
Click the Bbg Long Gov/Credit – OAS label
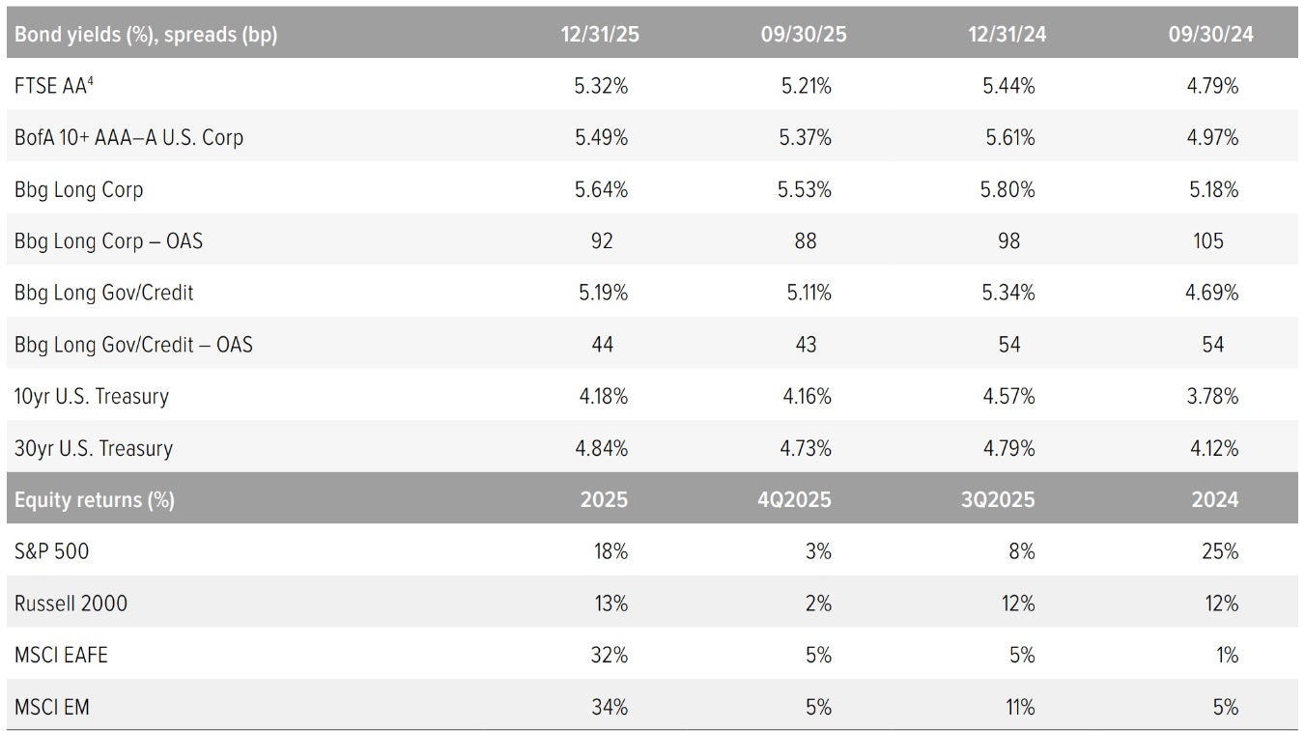tap(133, 344)
